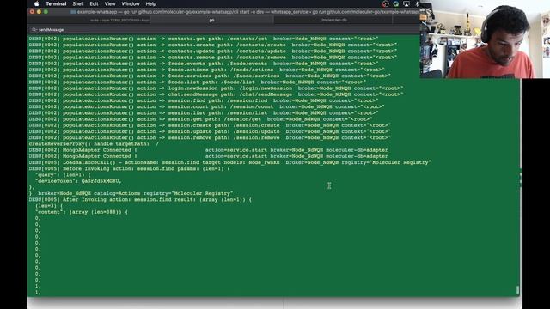The height and width of the screenshot is (309, 550).
Task: Open the Apple menu
Action: (x=36, y=3)
